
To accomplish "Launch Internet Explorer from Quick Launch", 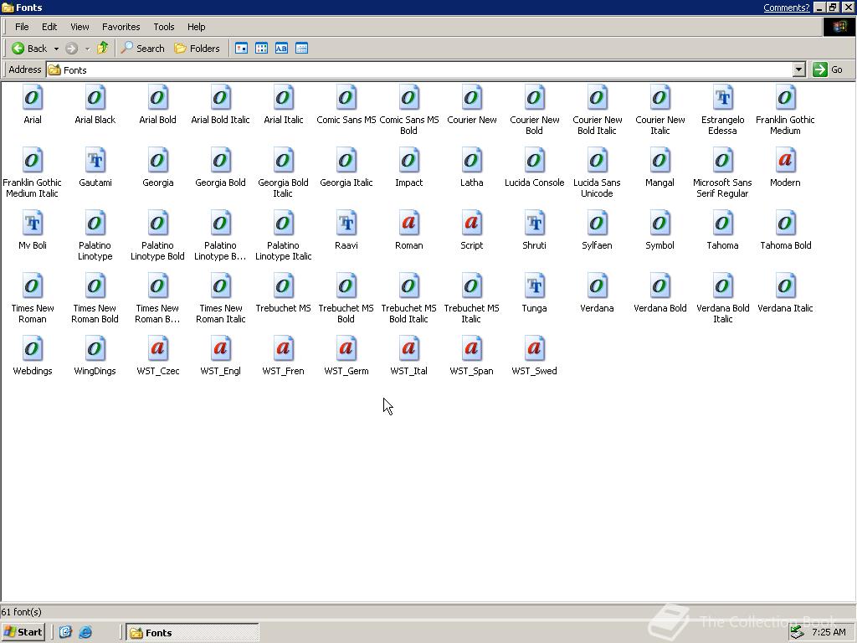I will (x=85, y=633).
